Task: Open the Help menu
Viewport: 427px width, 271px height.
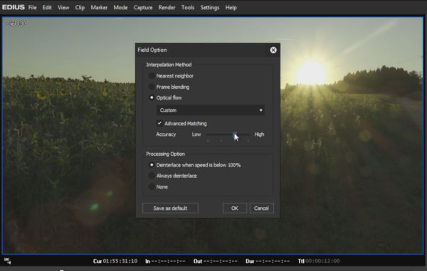Action: coord(231,8)
